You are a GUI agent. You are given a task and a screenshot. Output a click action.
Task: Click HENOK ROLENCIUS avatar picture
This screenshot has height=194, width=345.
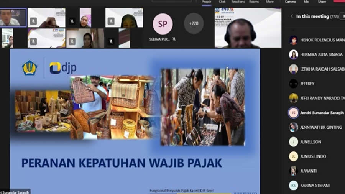[x=294, y=40]
